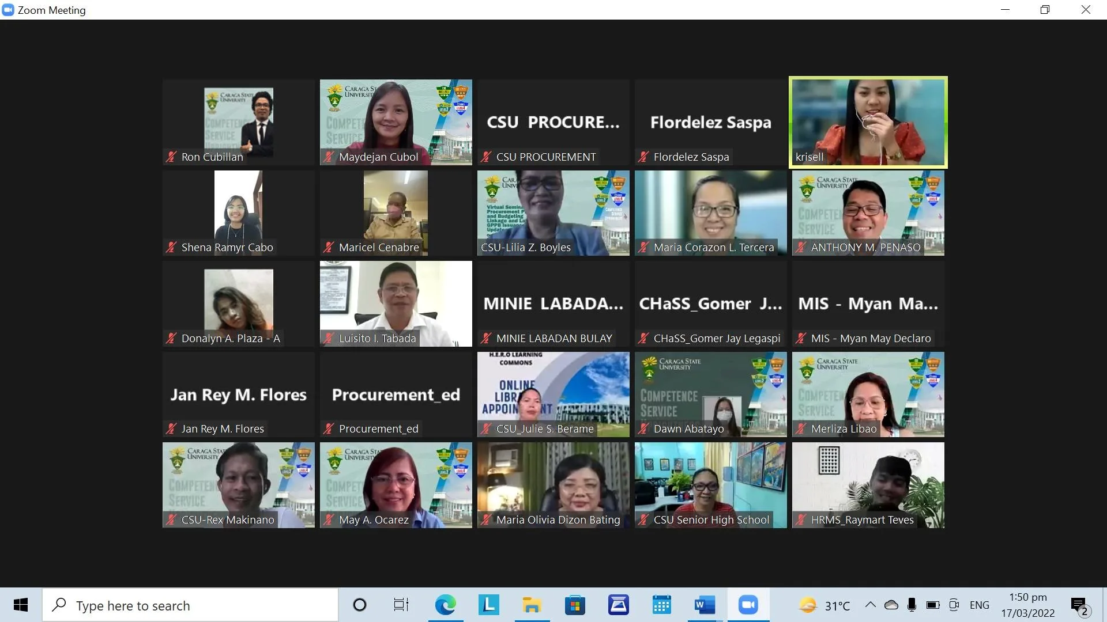Open Microsoft Store taskbar icon
The image size is (1107, 622).
[575, 605]
